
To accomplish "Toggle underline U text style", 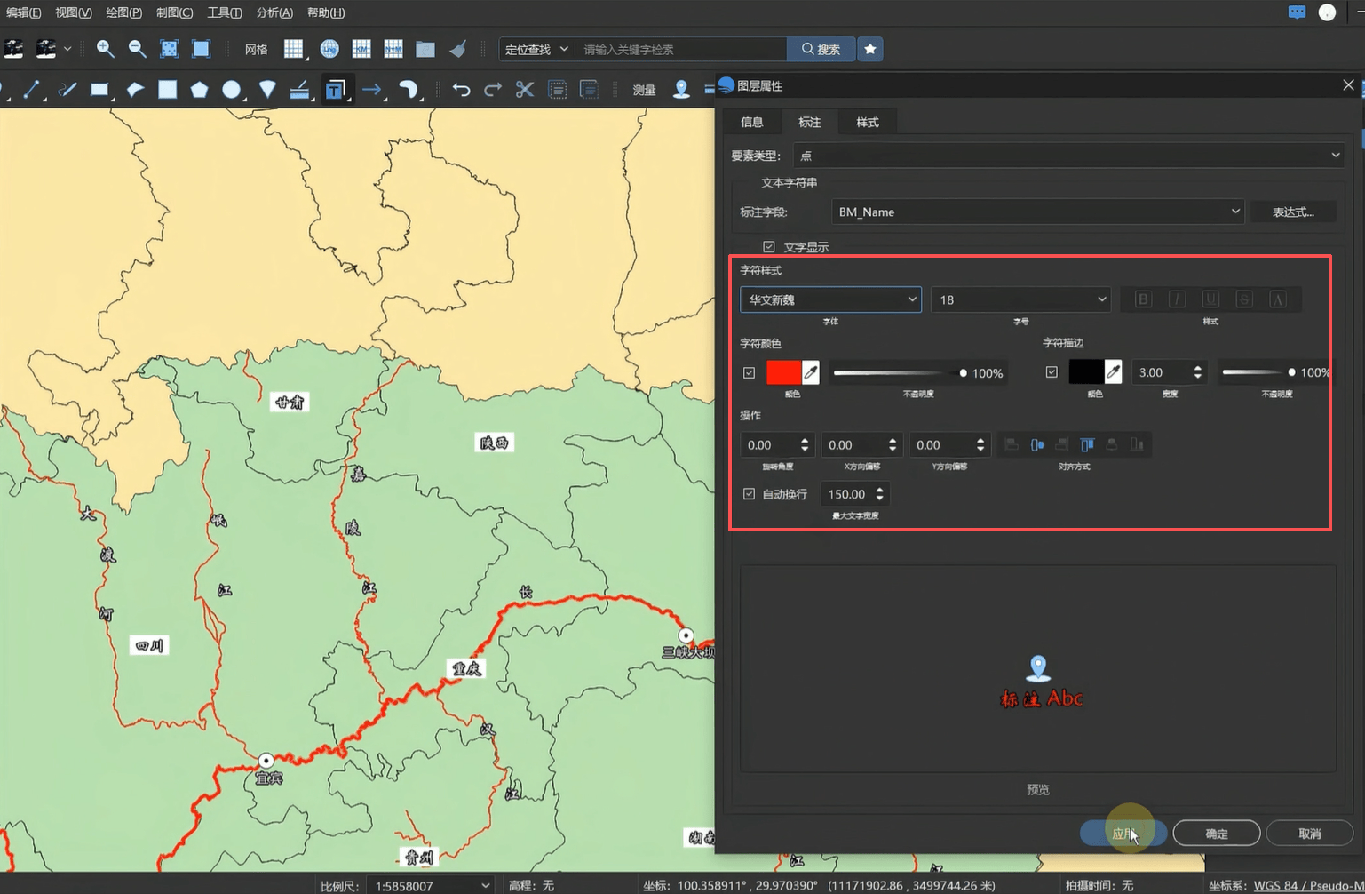I will 1210,299.
